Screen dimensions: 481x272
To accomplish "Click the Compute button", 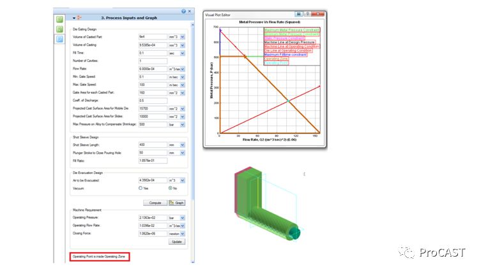I will (155, 203).
